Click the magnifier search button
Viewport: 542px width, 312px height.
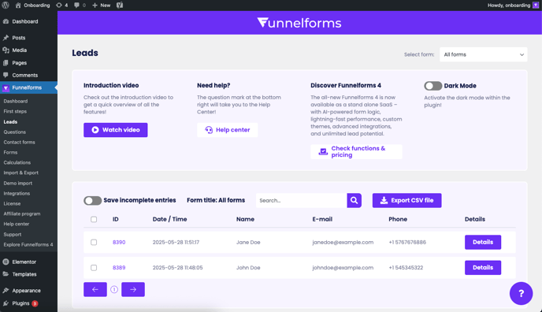pos(355,200)
